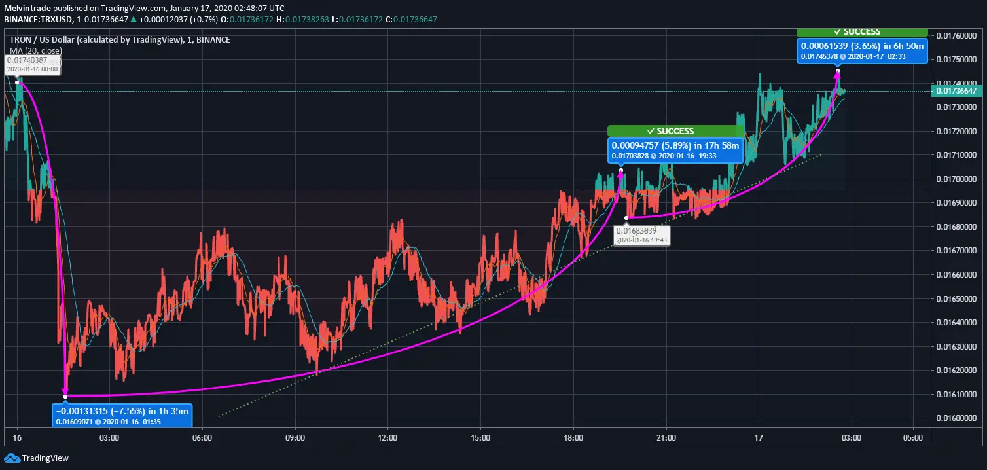Open the TRON / US Dollar chart title
987x470 pixels.
tap(120, 40)
